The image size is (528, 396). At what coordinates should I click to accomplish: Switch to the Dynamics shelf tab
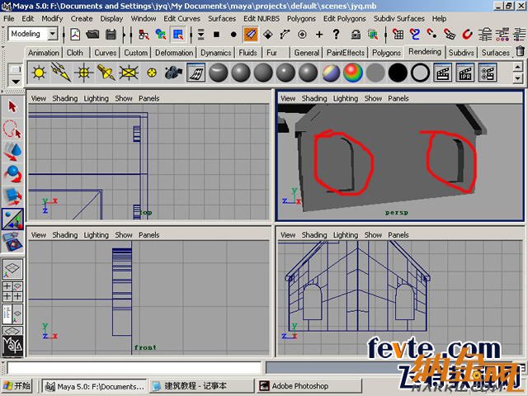click(x=215, y=53)
